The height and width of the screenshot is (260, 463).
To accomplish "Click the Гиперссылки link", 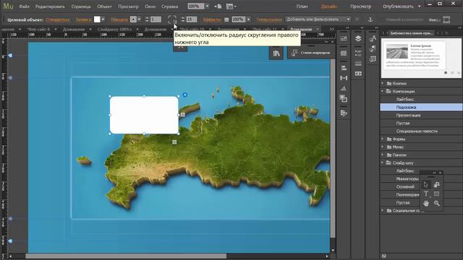I will click(x=270, y=19).
